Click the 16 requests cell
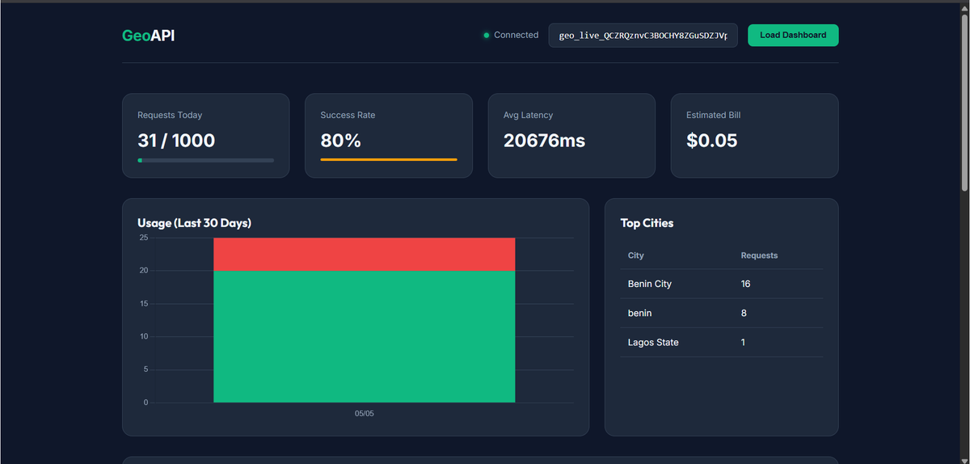Viewport: 970px width, 464px height. [745, 284]
